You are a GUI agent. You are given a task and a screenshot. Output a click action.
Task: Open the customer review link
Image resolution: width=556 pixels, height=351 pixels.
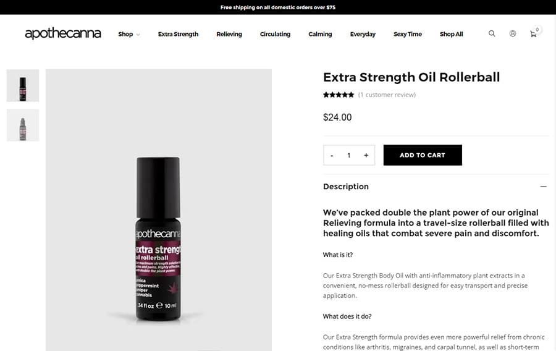tap(387, 95)
